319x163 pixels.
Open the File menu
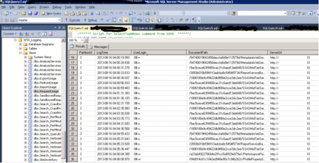click(x=4, y=7)
